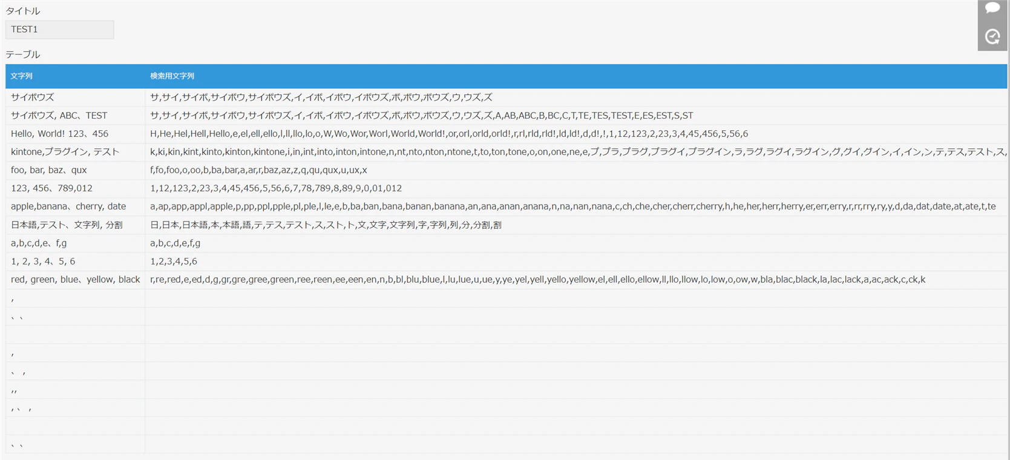This screenshot has height=460, width=1010.
Task: Click the search string 'f,fo,foo,o,oo,b,ba,bar…'
Action: pyautogui.click(x=258, y=170)
